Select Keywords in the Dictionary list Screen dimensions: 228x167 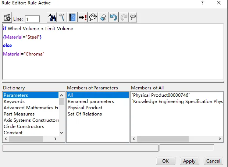coord(14,102)
